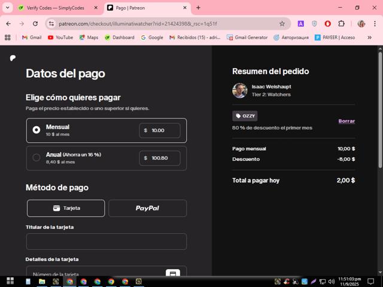Edit the annual amount field 100.80
383x287 pixels.
tap(160, 158)
